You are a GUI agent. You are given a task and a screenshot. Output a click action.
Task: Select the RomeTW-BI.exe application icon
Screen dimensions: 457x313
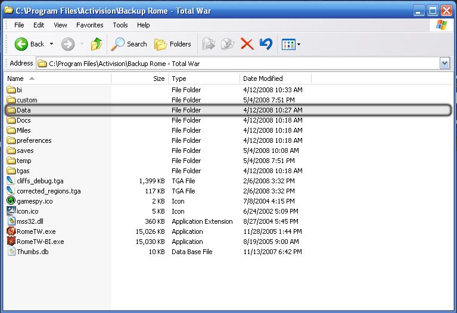tap(11, 242)
